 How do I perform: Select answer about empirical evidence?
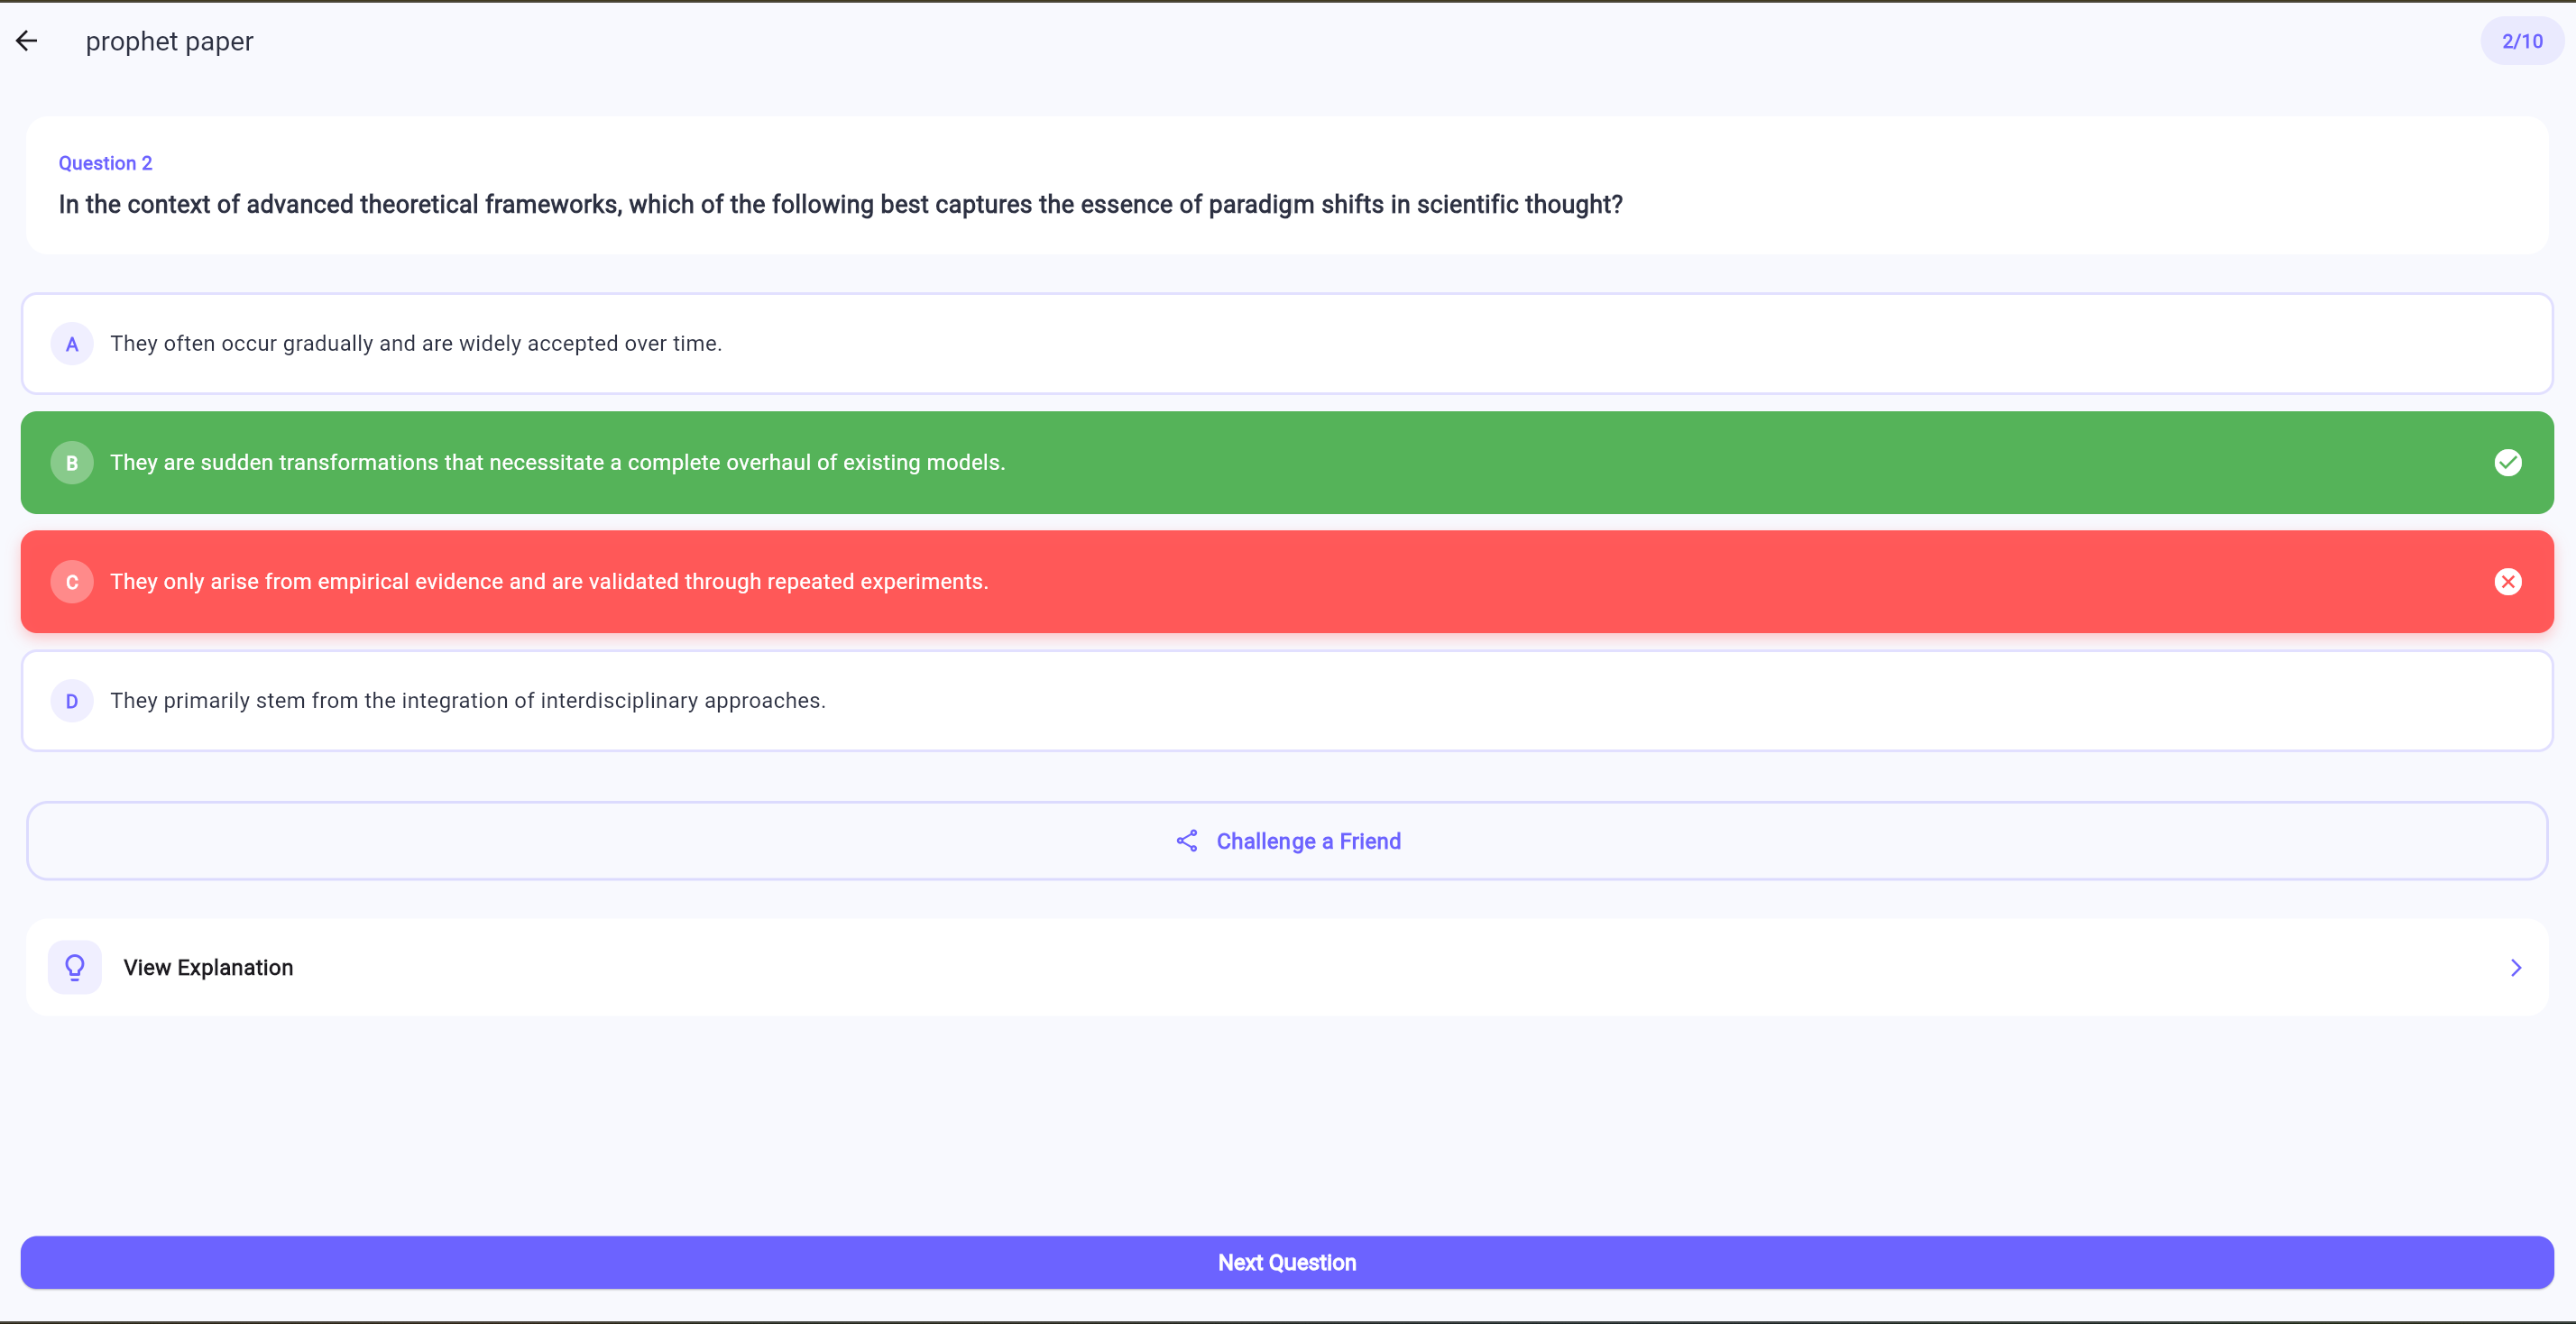coord(549,582)
